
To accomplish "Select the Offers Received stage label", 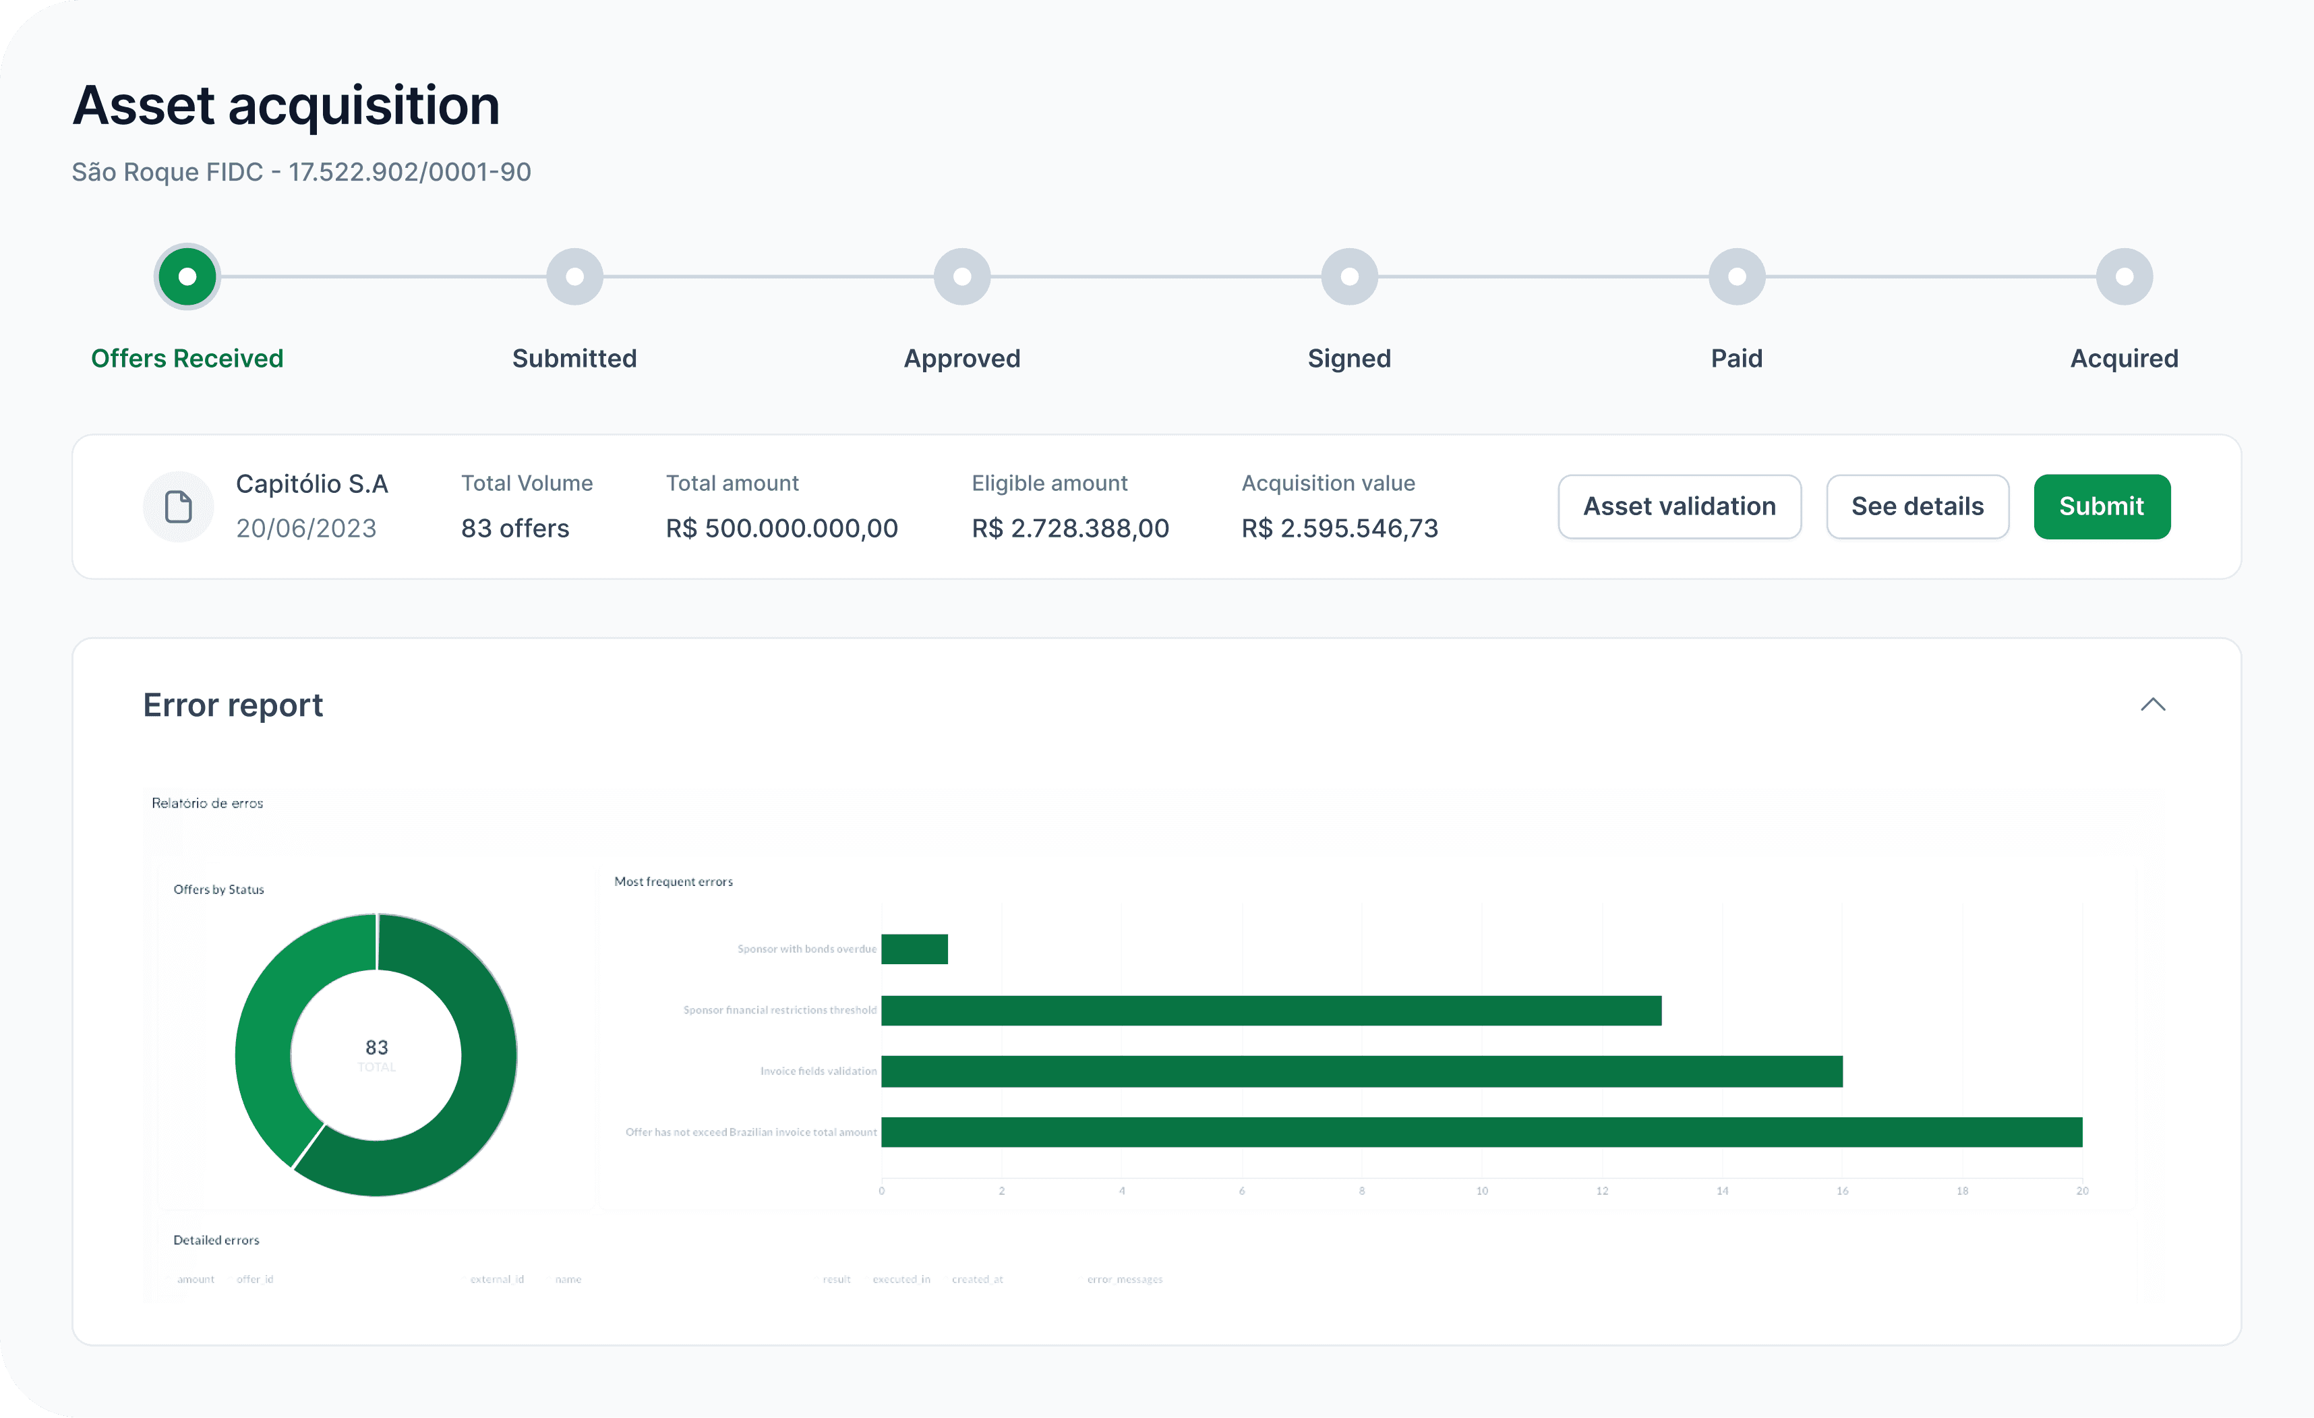I will (x=187, y=359).
